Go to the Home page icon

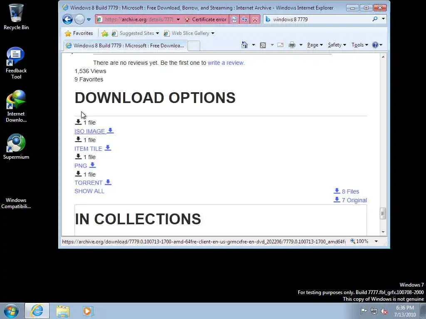(245, 45)
